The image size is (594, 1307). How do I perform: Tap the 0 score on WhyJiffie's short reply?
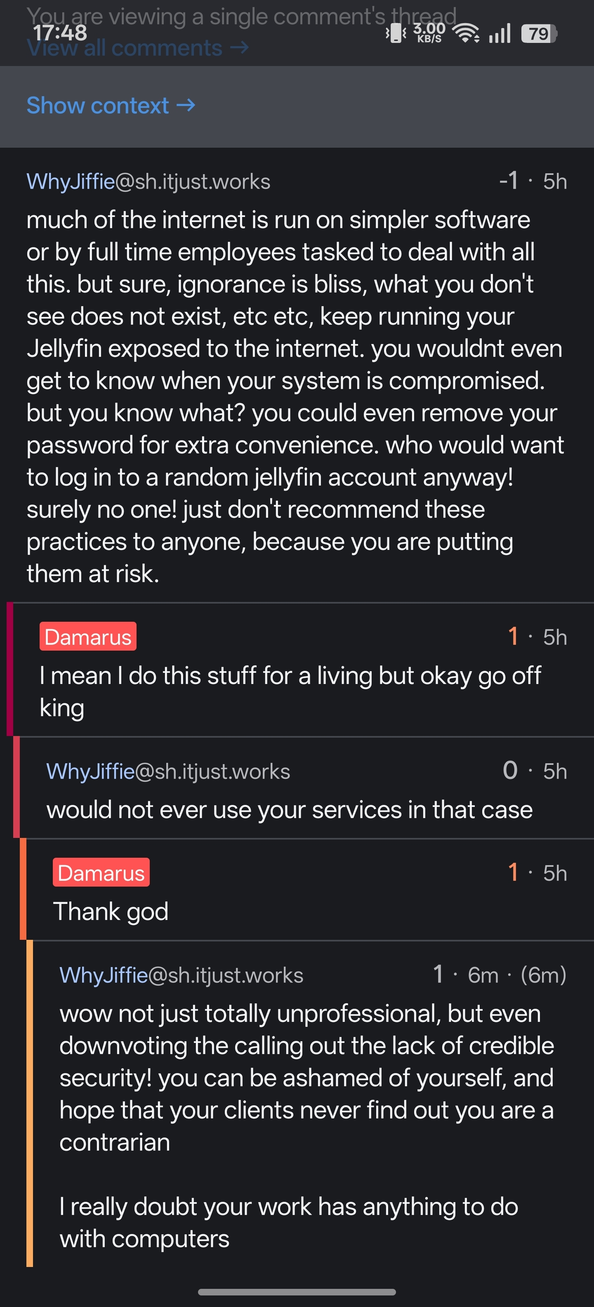pos(510,770)
